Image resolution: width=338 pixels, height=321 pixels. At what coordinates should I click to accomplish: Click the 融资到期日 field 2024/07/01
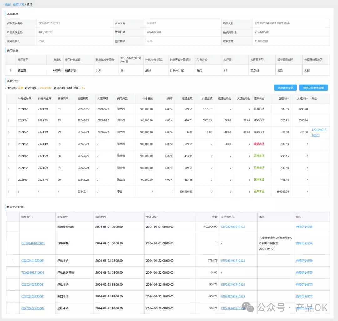262,32
